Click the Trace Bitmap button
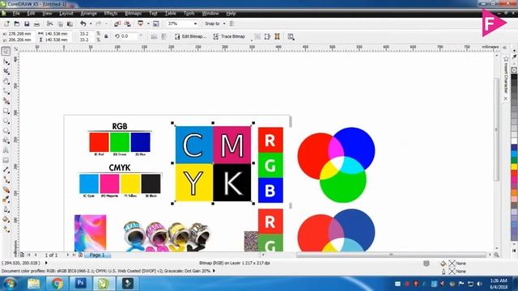 (x=229, y=36)
